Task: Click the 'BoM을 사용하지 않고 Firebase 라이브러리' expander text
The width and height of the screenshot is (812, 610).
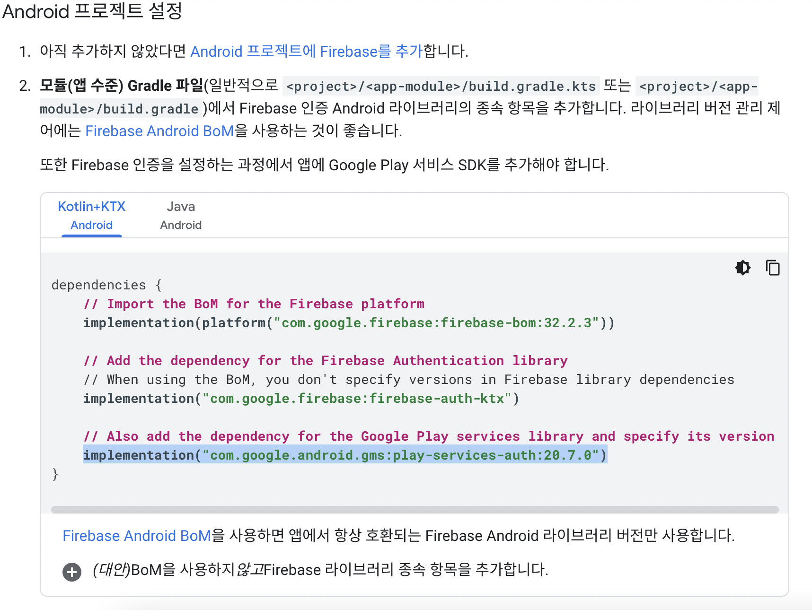Action: [320, 570]
